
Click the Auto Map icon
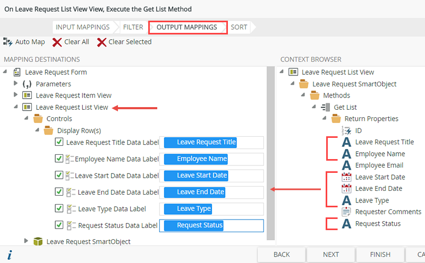(x=7, y=42)
